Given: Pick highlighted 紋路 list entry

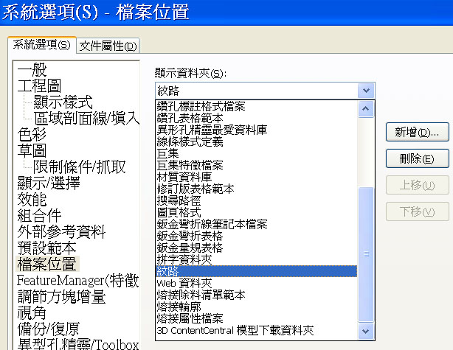Looking at the screenshot, I should coord(256,271).
